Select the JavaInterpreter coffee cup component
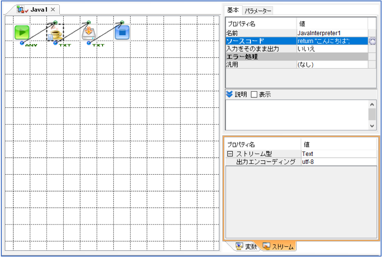This screenshot has width=382, height=257. click(55, 33)
